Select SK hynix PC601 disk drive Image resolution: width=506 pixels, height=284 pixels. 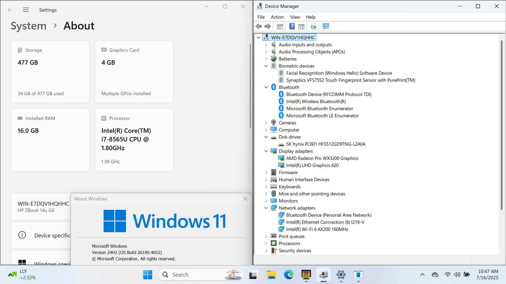[x=325, y=144]
